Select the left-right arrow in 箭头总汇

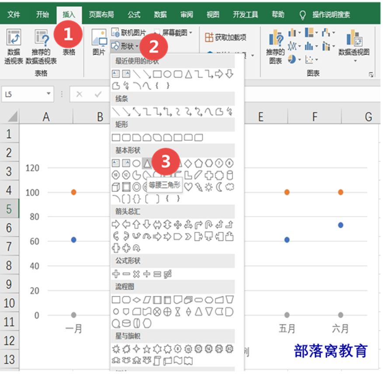pos(157,224)
